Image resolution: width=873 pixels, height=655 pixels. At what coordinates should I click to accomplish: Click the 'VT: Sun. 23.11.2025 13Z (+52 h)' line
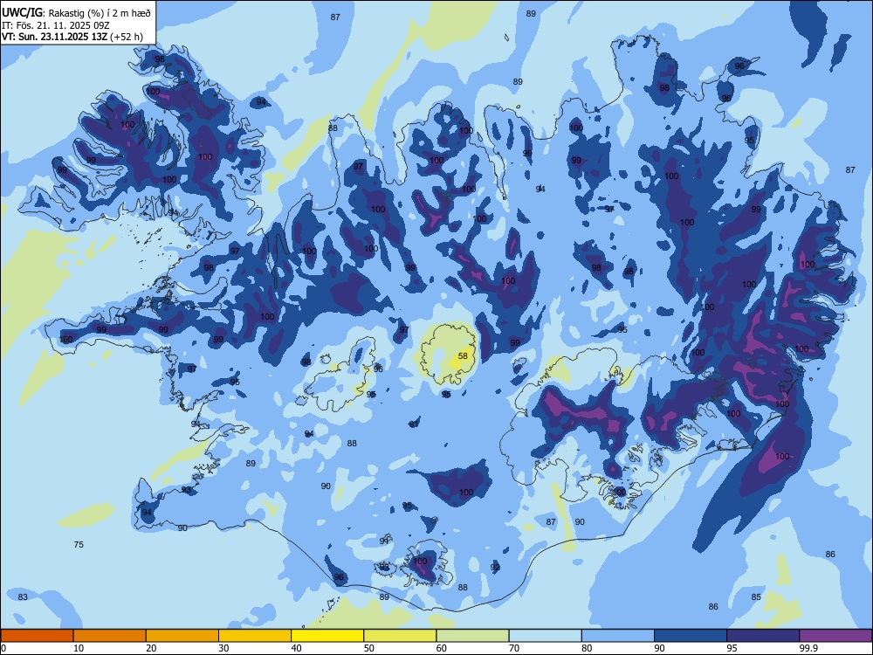click(x=72, y=37)
